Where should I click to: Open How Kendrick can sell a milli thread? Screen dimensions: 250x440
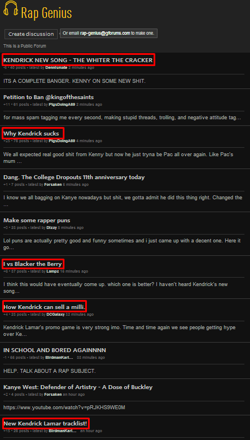coord(44,307)
